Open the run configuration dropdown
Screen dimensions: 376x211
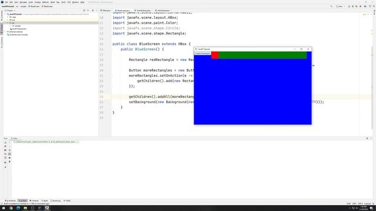[341, 6]
